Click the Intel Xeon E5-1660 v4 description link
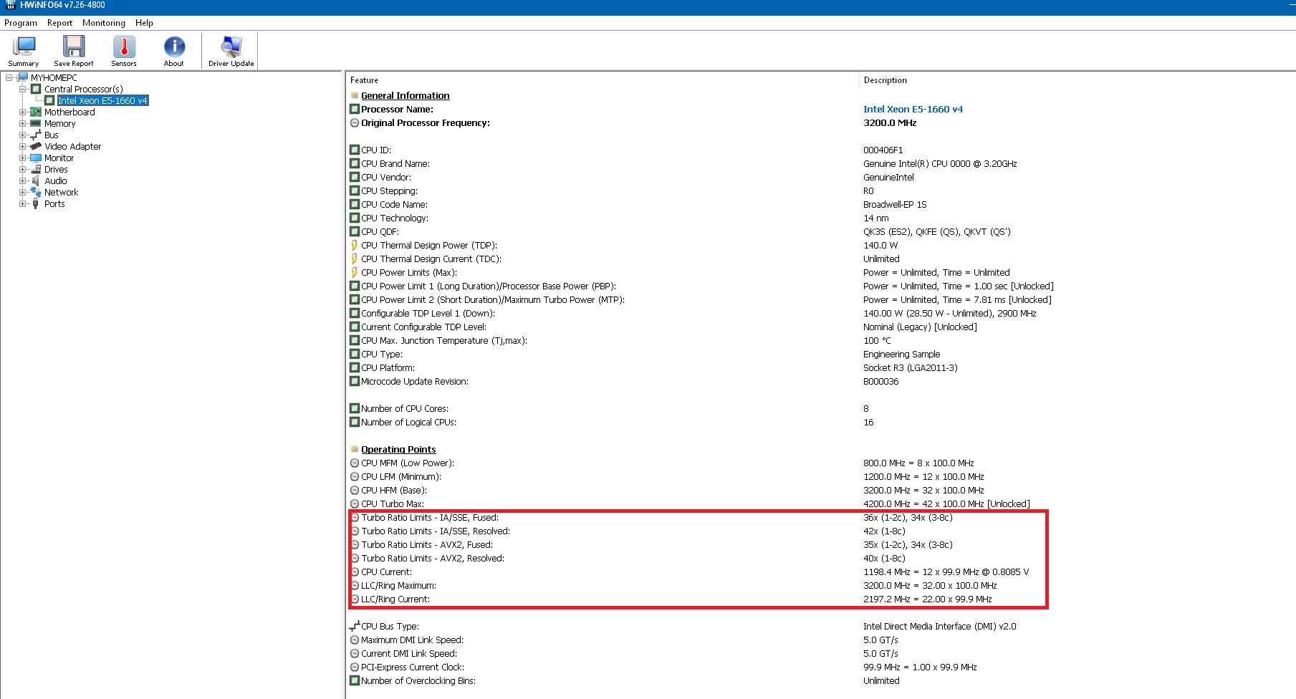 pyautogui.click(x=913, y=109)
